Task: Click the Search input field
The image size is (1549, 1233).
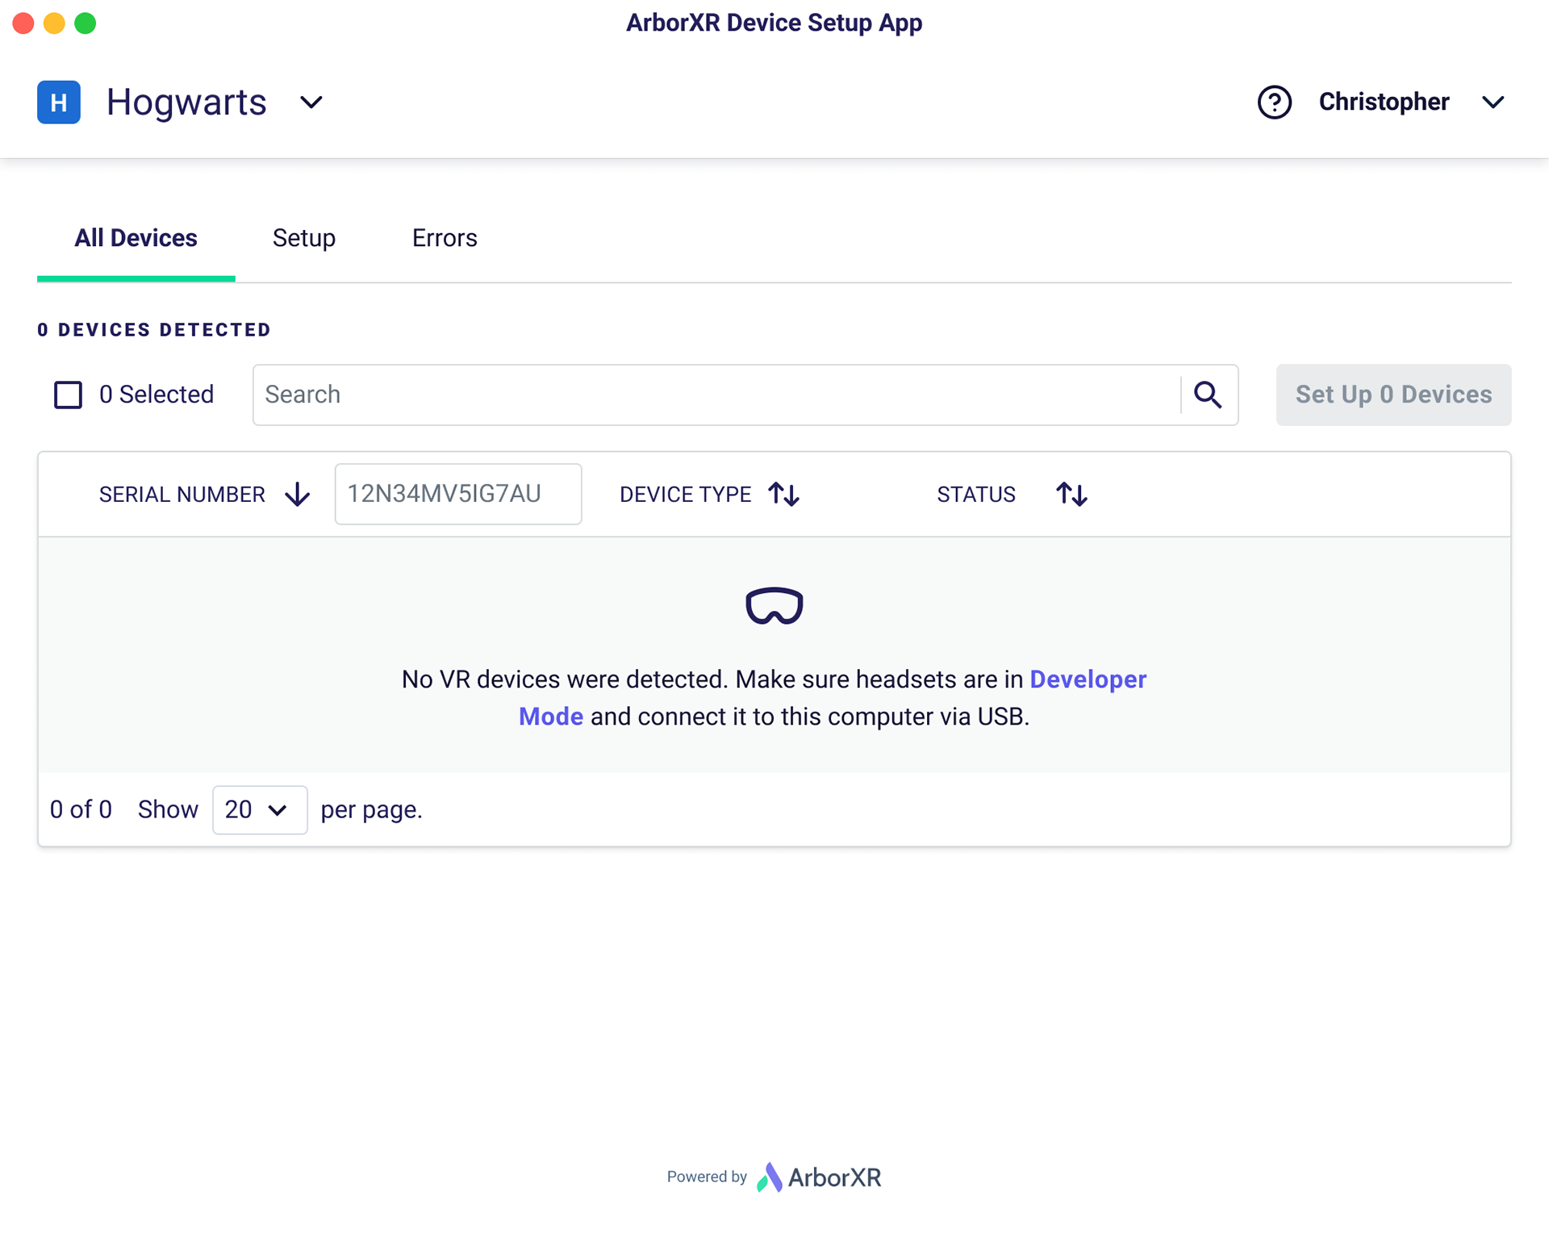Action: 716,395
